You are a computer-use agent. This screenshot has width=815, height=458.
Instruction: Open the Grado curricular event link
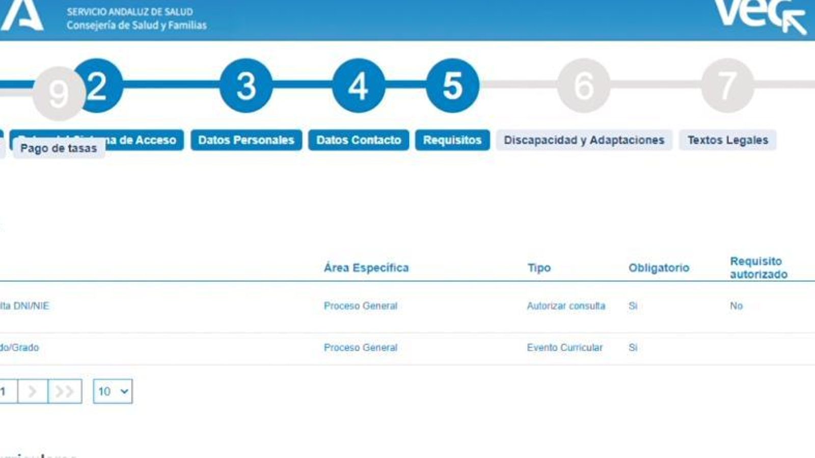tap(21, 348)
